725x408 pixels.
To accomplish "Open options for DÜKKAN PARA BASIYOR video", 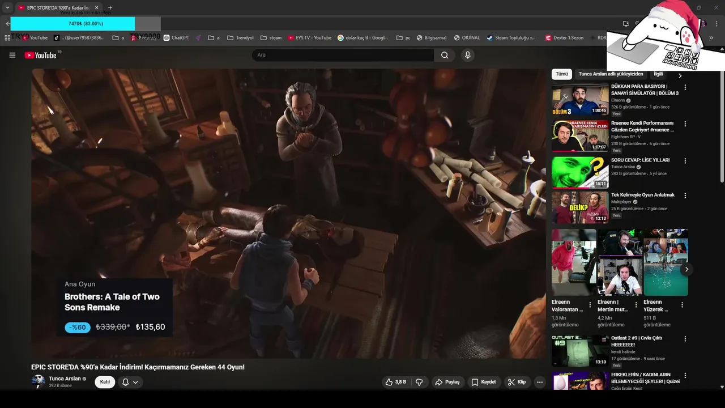I will (x=685, y=87).
